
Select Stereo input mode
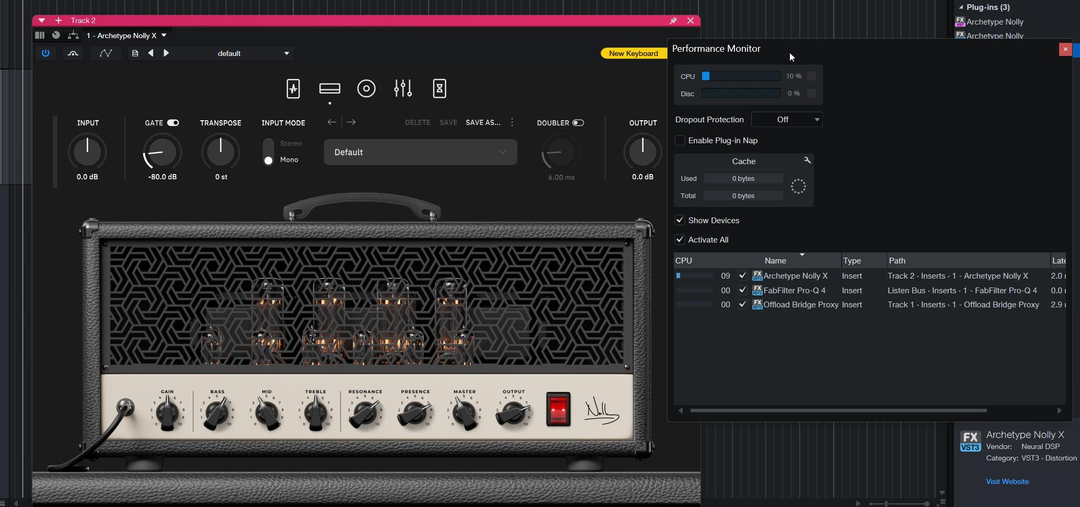pyautogui.click(x=291, y=143)
